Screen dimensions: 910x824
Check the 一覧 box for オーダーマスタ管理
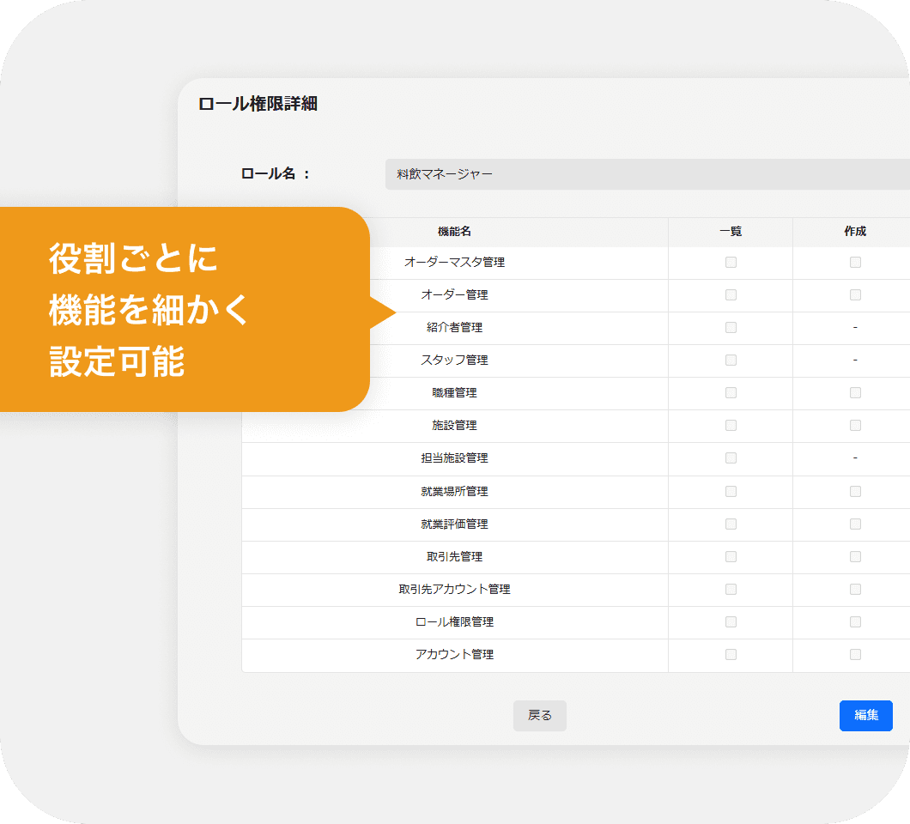pos(731,263)
